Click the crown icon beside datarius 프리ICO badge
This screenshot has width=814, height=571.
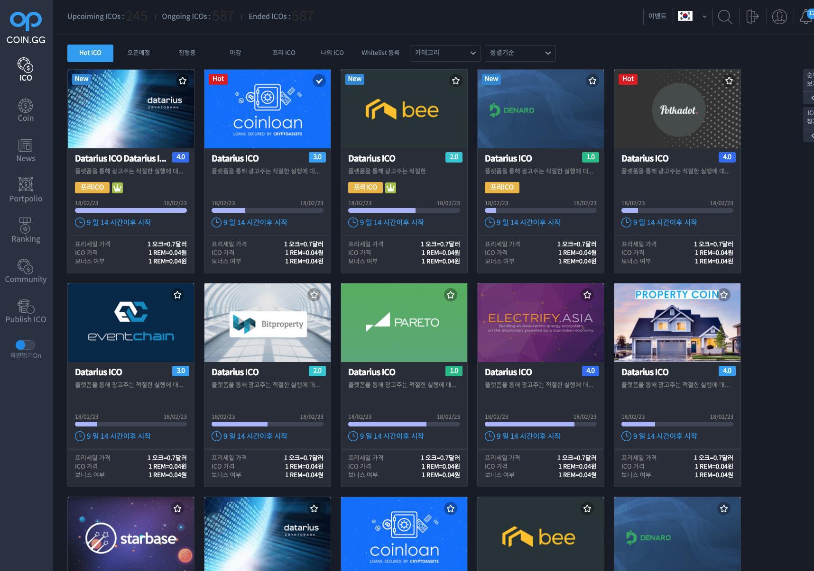click(117, 188)
